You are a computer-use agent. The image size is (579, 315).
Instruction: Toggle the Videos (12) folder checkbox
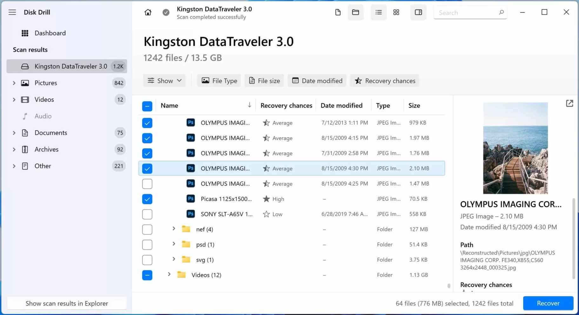click(147, 275)
